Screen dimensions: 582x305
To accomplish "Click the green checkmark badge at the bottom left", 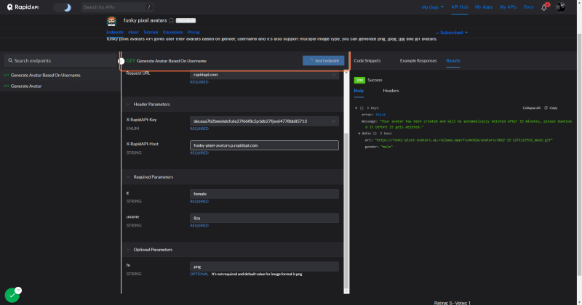I will pyautogui.click(x=12, y=296).
